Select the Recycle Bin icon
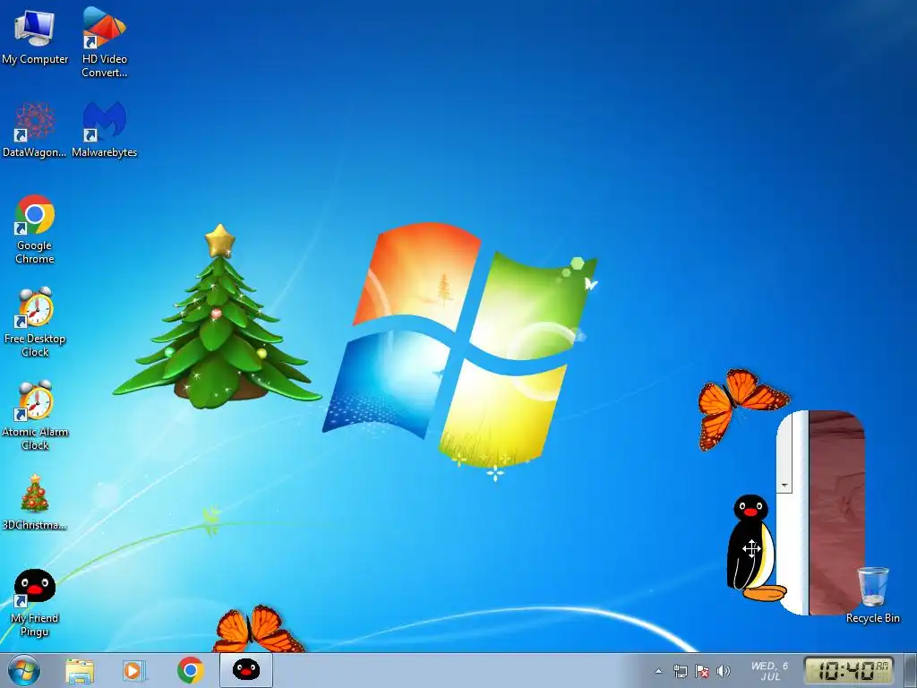Screen dimensions: 917x688 872,595
